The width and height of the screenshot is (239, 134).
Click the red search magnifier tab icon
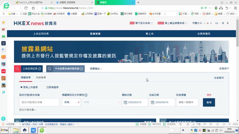pos(17,69)
